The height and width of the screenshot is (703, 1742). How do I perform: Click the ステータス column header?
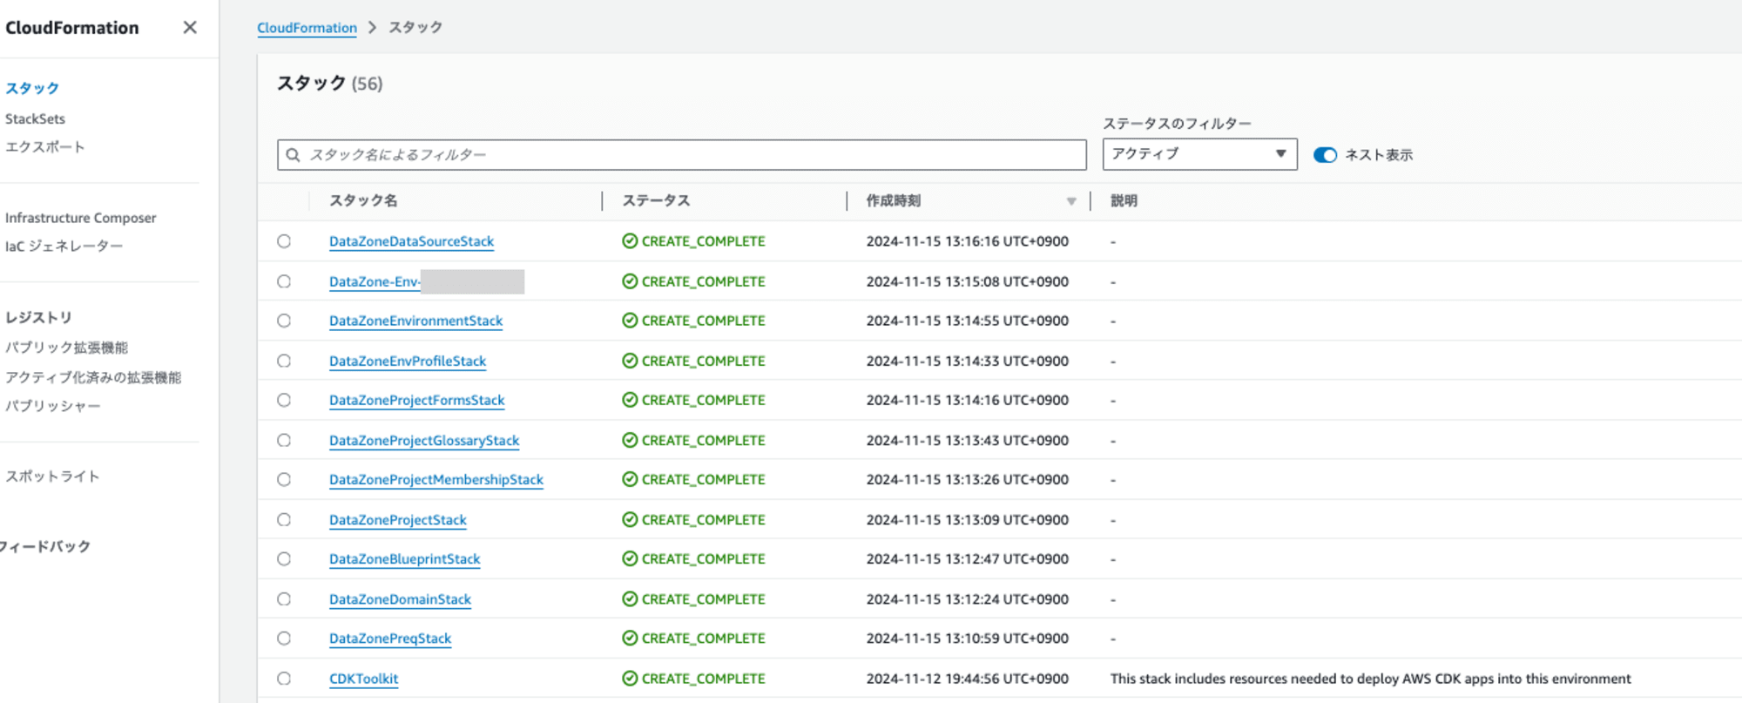point(656,201)
